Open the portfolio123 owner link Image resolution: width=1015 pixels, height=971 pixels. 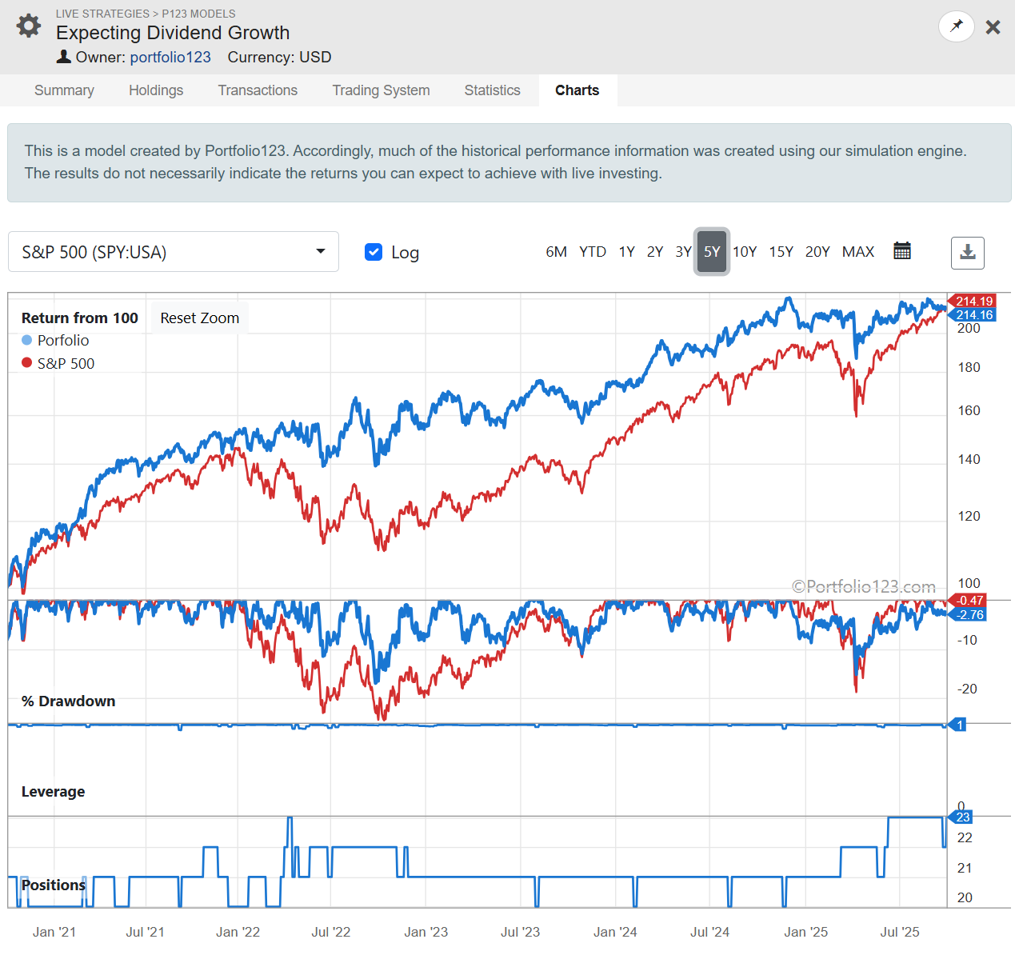pyautogui.click(x=170, y=58)
